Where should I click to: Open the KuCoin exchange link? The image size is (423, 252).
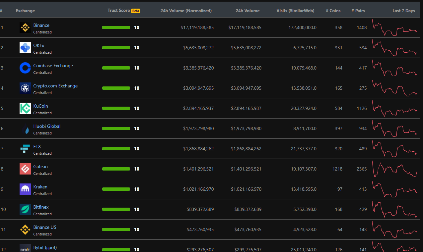pos(40,106)
